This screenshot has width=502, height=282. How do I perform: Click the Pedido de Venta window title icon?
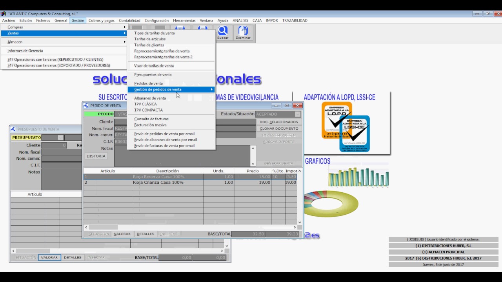coord(86,105)
